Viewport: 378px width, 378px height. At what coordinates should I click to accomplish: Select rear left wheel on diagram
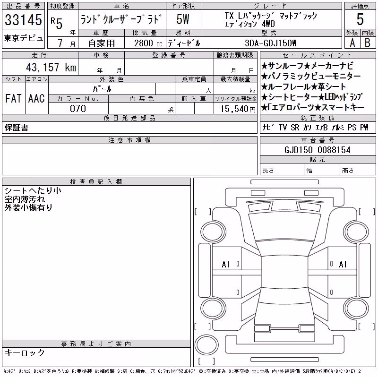point(214,309)
